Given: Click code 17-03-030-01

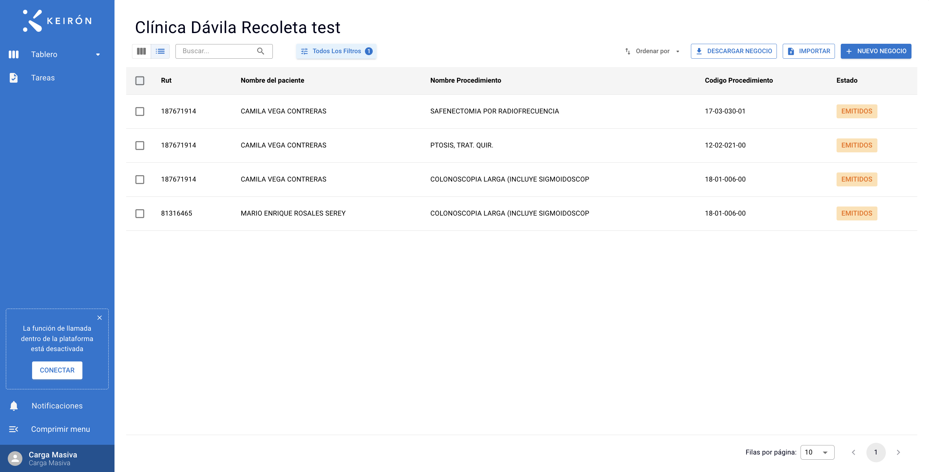Looking at the screenshot, I should coord(725,111).
